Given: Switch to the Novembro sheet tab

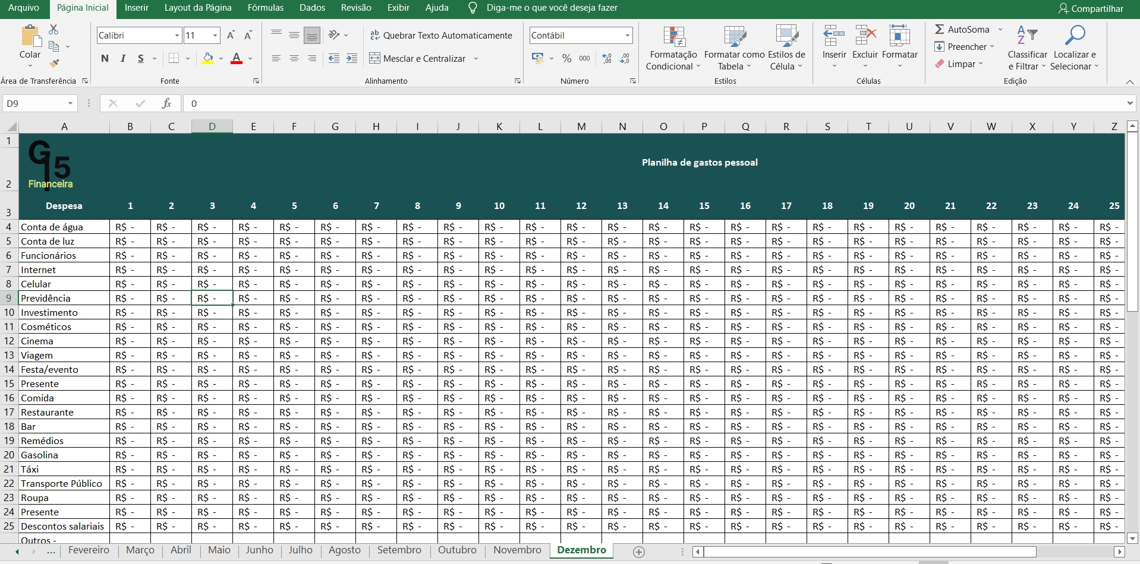Looking at the screenshot, I should tap(517, 550).
